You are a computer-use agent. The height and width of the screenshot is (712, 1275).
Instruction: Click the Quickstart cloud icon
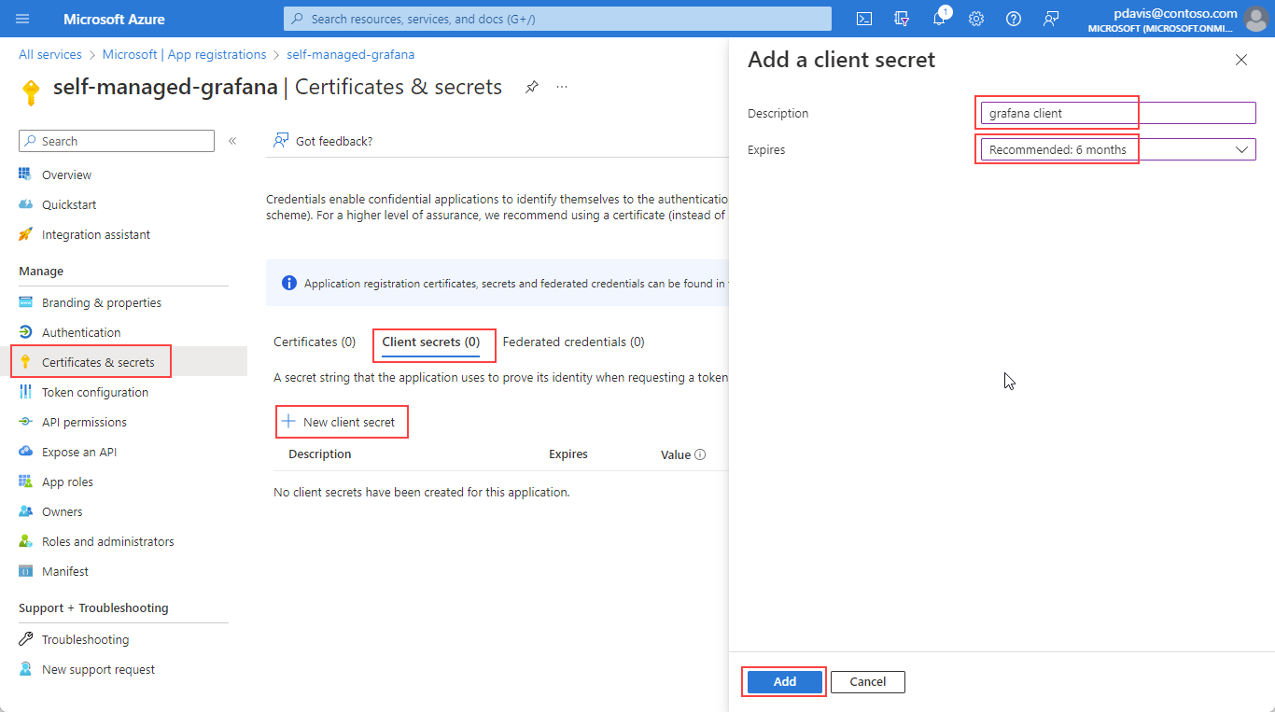coord(25,204)
